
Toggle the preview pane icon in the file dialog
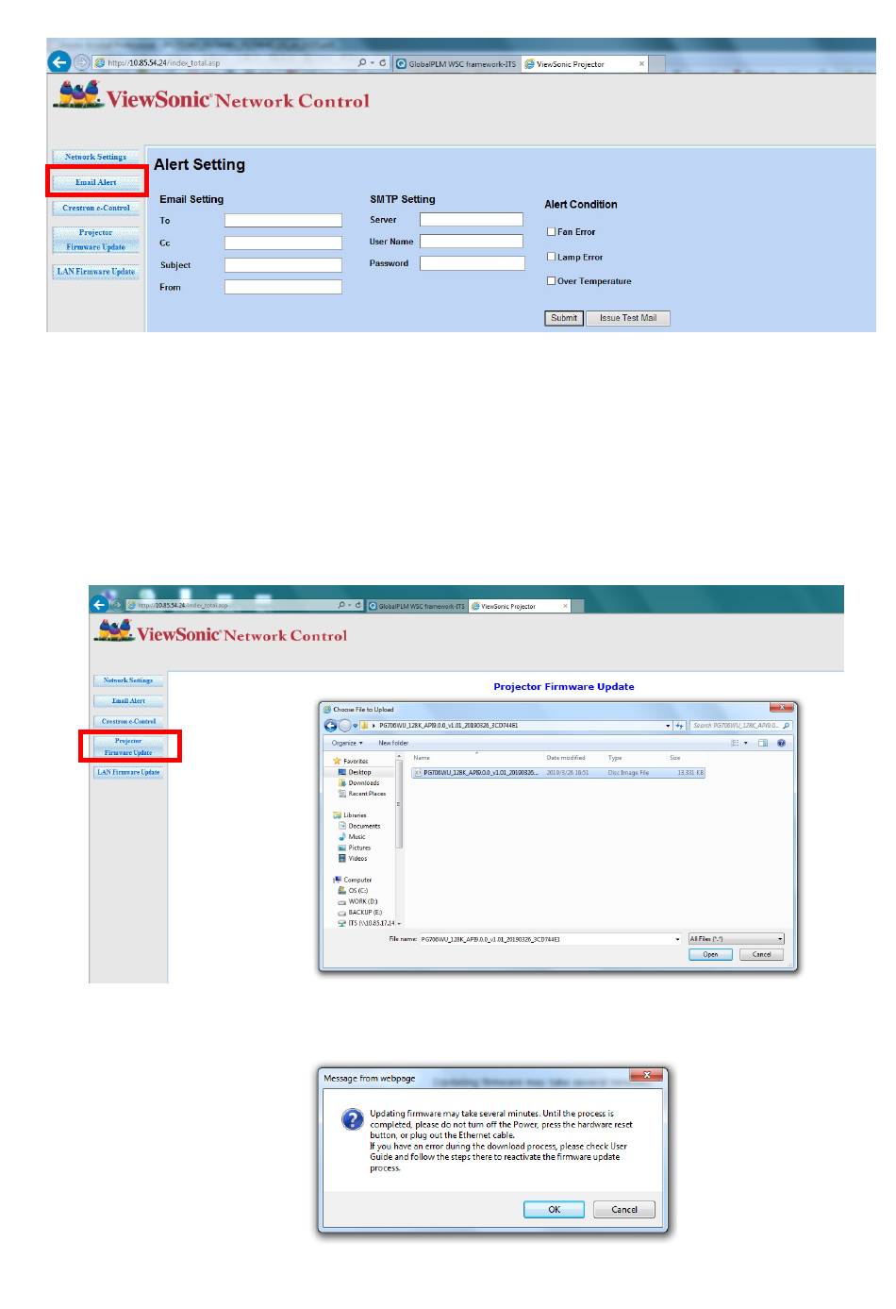(763, 744)
